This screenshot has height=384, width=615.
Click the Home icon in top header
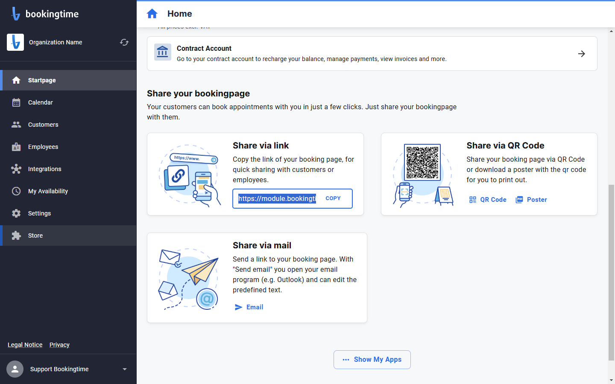[152, 14]
